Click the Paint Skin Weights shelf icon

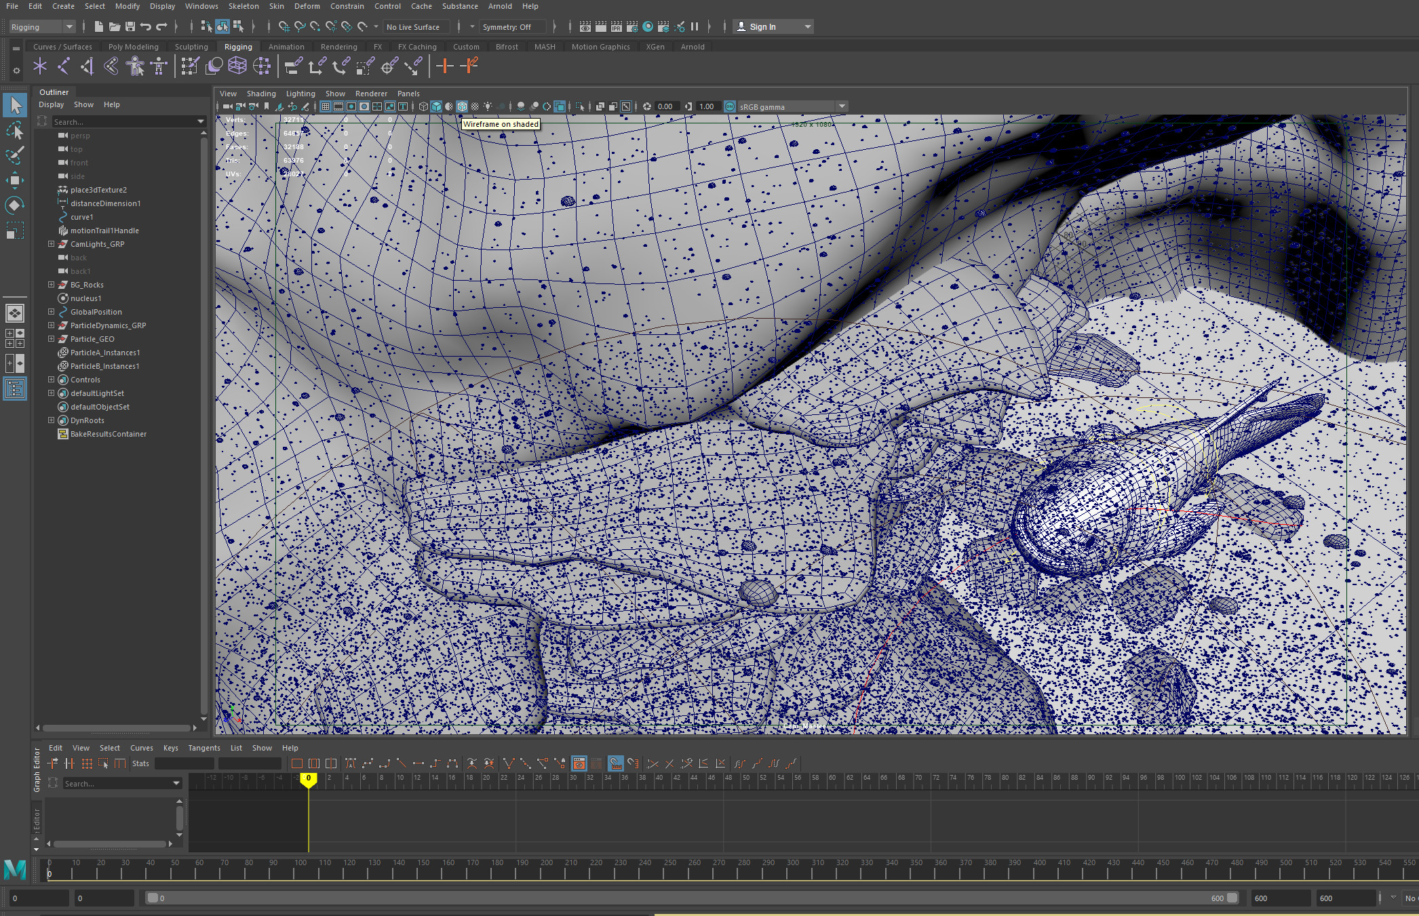tap(190, 66)
